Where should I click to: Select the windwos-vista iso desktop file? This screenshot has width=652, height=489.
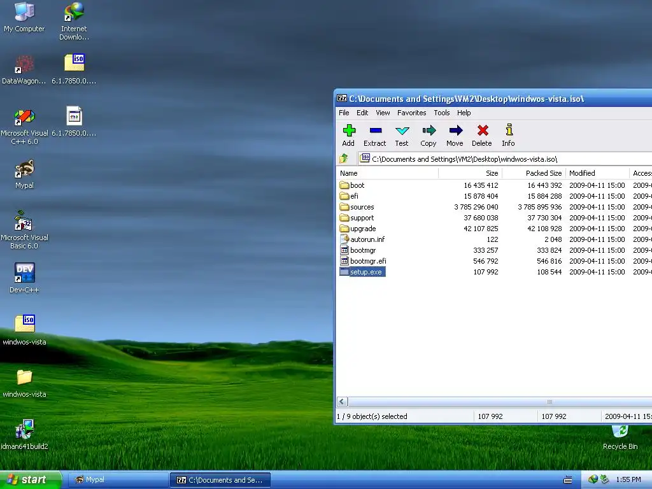pyautogui.click(x=24, y=330)
